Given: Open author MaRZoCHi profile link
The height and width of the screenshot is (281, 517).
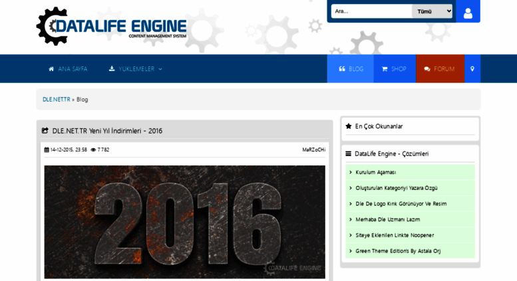Looking at the screenshot, I should pyautogui.click(x=314, y=149).
